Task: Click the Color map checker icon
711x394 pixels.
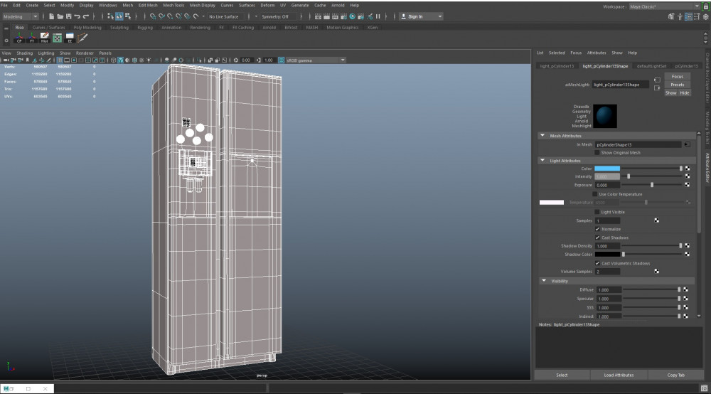Action: pyautogui.click(x=688, y=169)
